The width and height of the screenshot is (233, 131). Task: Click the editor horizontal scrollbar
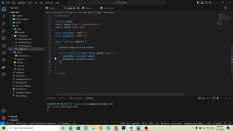pyautogui.click(x=120, y=95)
